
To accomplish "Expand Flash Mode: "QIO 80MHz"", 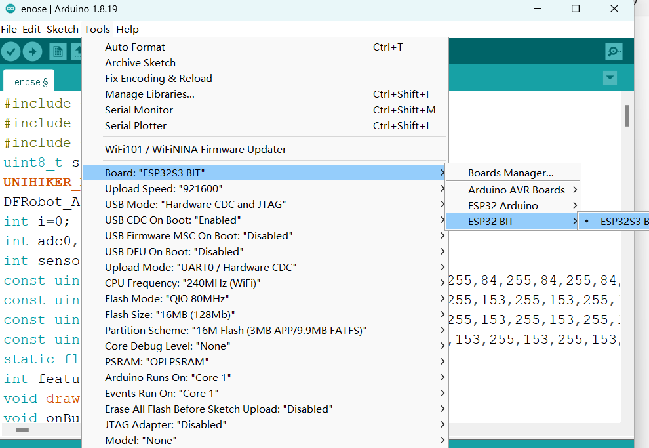I will click(x=265, y=298).
